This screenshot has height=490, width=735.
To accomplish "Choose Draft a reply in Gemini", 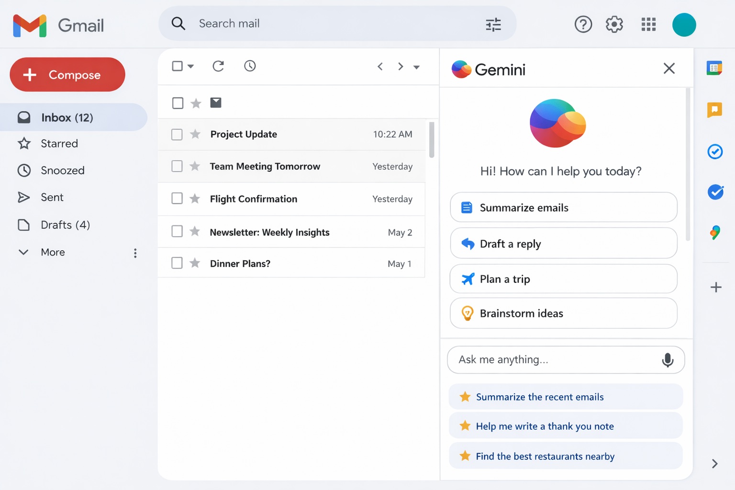I will (x=564, y=243).
